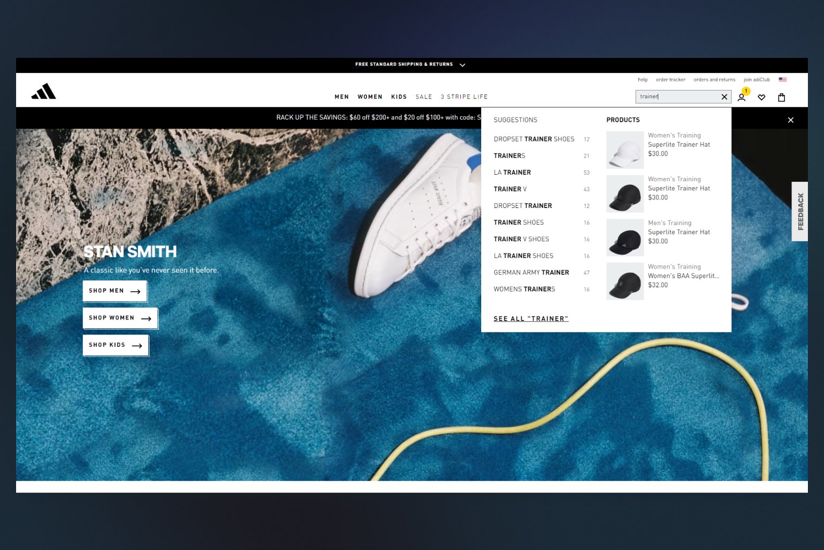The height and width of the screenshot is (550, 824).
Task: Click SEE ALL "TRAINER" link
Action: point(531,318)
